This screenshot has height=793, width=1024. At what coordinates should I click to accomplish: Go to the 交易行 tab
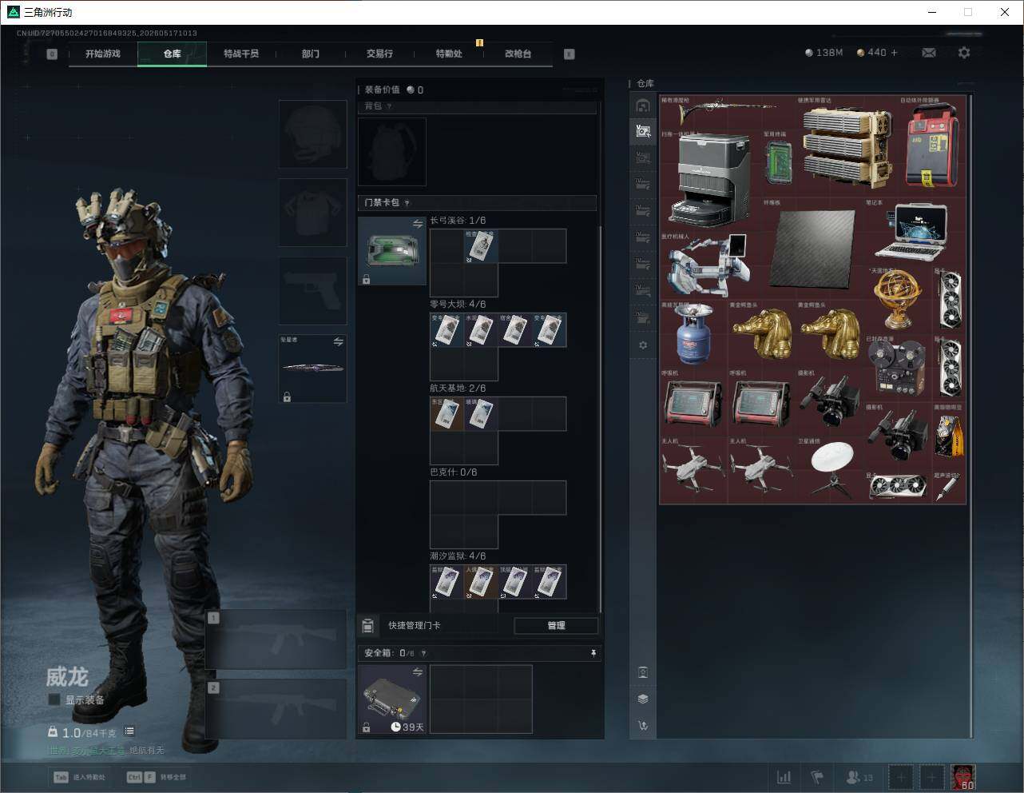coord(379,54)
